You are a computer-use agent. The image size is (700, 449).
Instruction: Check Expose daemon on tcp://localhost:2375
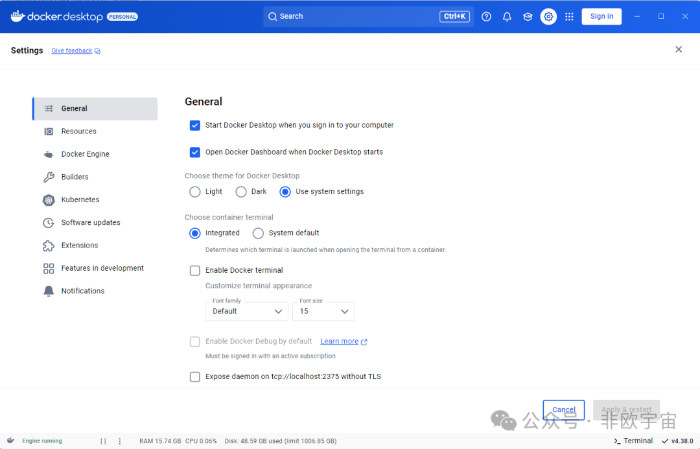coord(194,376)
